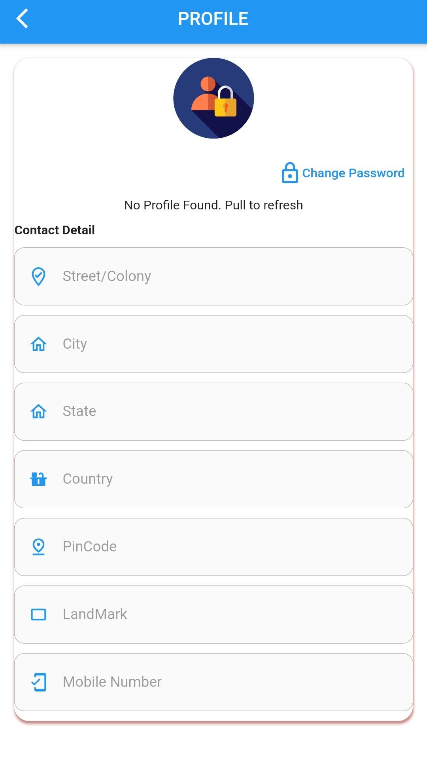427x760 pixels.
Task: Focus the City text field
Action: point(213,344)
